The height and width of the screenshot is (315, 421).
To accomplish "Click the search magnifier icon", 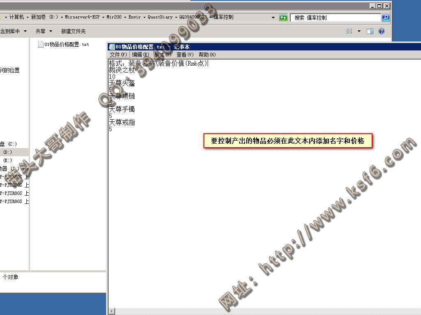I will (385, 18).
